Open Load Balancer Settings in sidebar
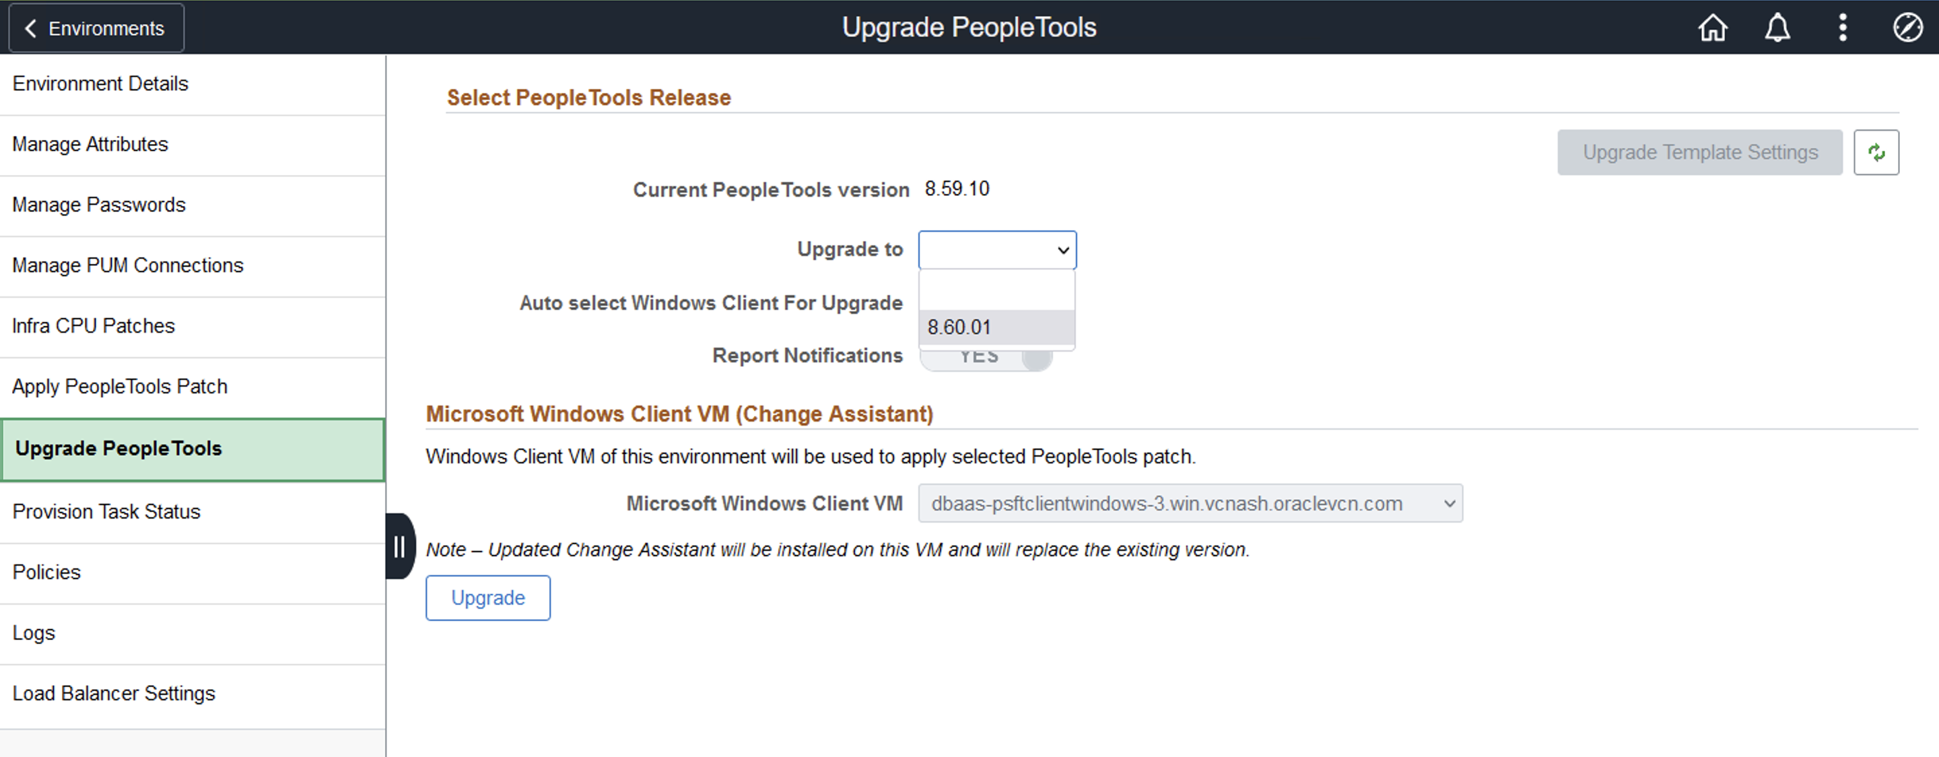Screen dimensions: 1939x757 point(114,693)
